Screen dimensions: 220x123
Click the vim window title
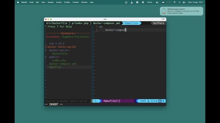105,19
